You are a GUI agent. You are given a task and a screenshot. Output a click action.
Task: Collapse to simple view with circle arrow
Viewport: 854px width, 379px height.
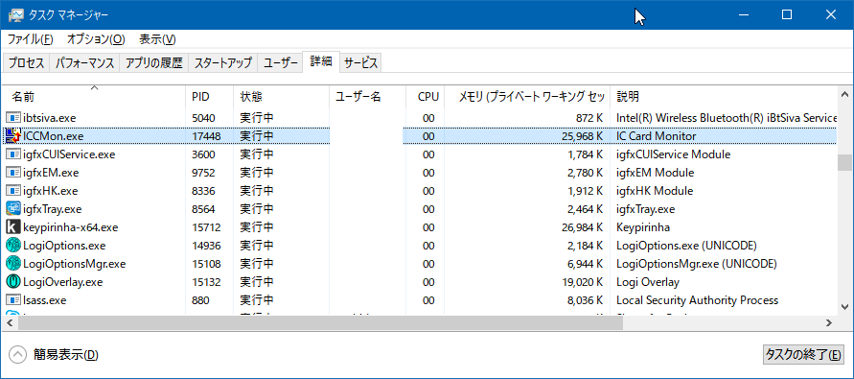(18, 355)
